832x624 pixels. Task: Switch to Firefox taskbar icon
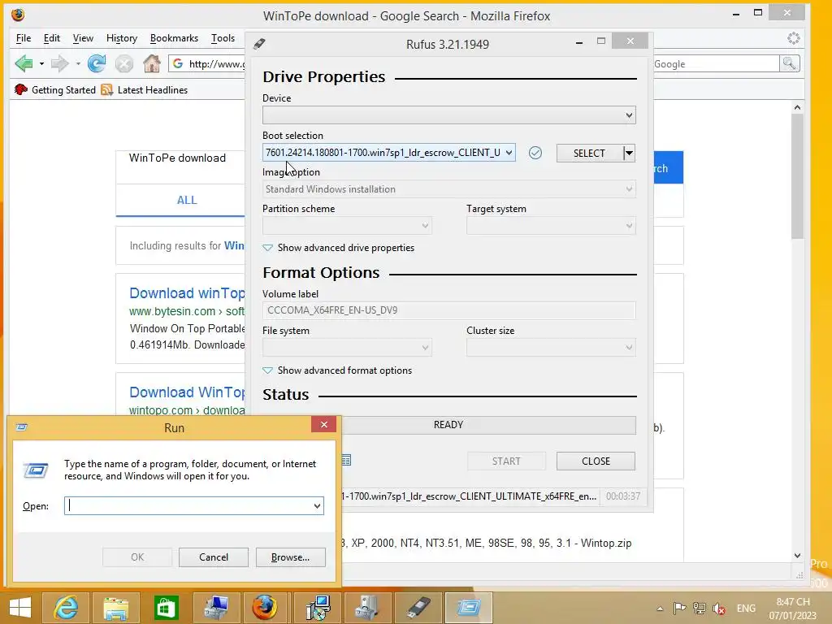coord(264,608)
